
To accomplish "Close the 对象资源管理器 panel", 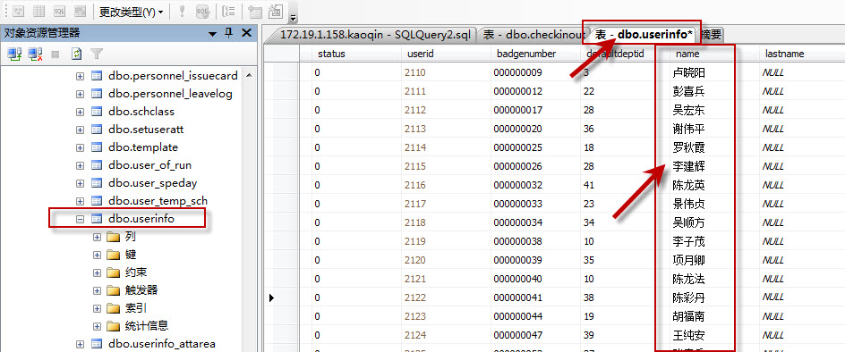I will (246, 33).
